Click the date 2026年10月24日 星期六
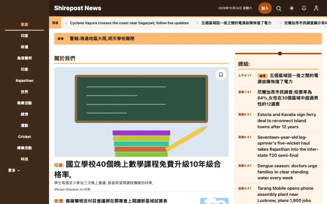The image size is (327, 204). tap(235, 8)
